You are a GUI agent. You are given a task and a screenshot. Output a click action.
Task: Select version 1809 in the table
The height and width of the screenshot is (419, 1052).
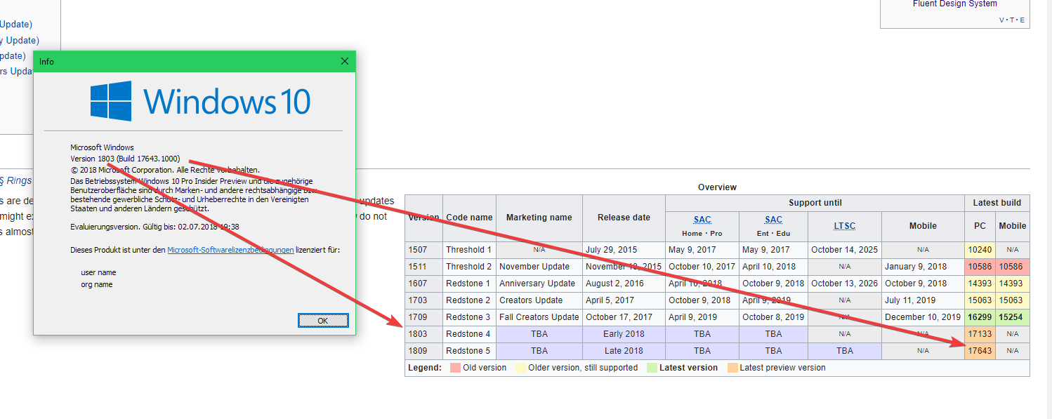(423, 351)
